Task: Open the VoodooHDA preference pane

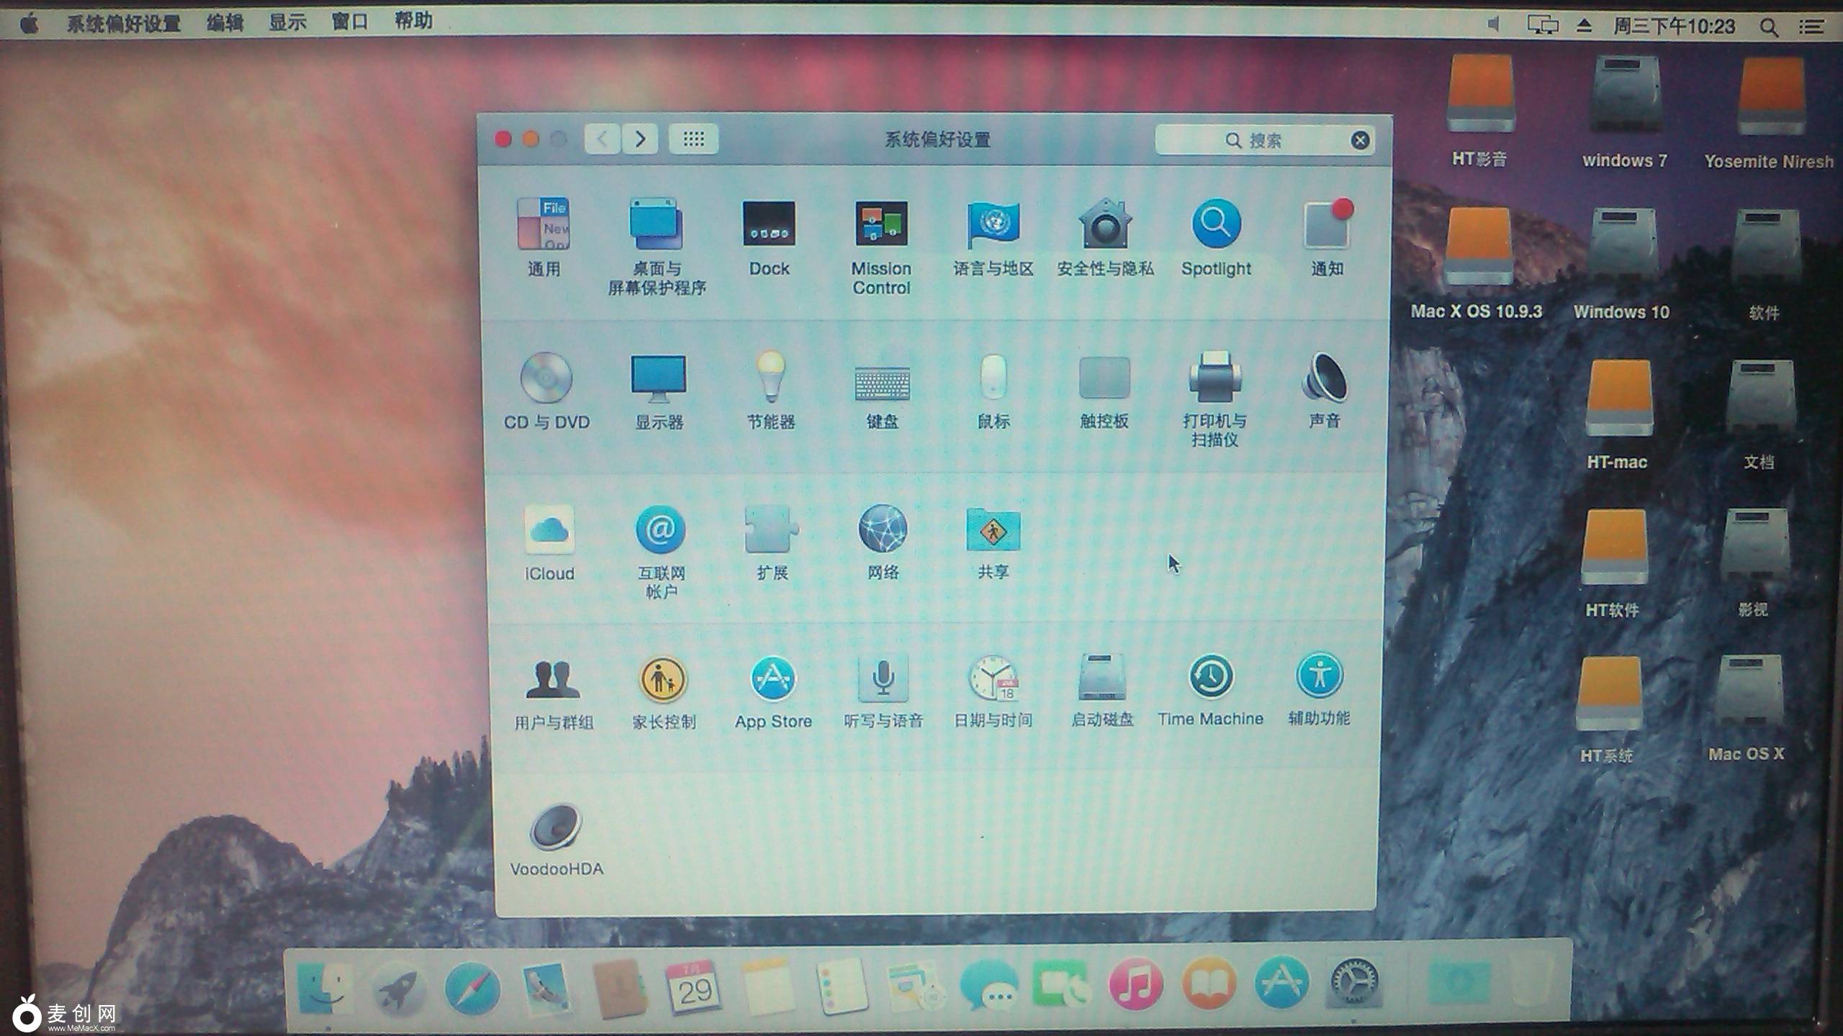Action: 556,828
